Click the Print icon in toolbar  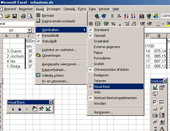(23, 16)
